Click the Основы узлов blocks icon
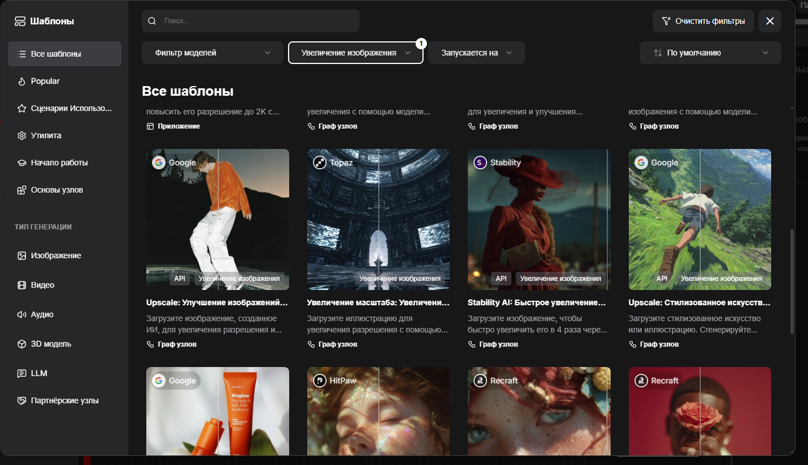Screen dimensions: 808x465 [22, 190]
